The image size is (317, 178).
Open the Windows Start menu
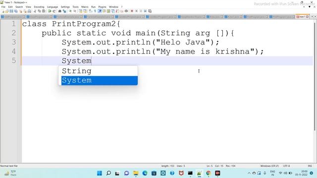[100, 173]
